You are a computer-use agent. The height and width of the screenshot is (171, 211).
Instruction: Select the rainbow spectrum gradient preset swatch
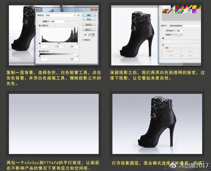point(177,11)
